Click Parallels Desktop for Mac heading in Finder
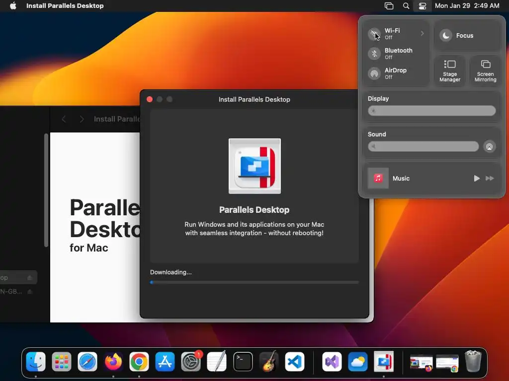Image resolution: width=509 pixels, height=381 pixels. [105, 225]
